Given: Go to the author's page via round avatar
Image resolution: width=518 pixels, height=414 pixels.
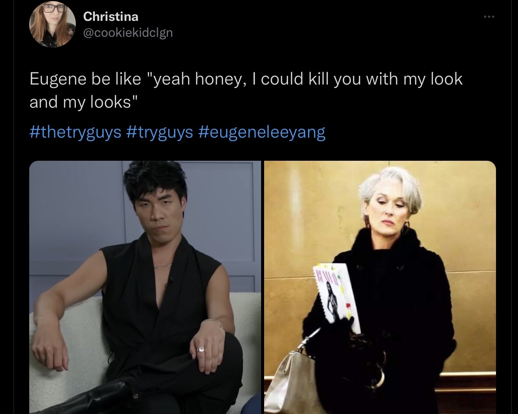Looking at the screenshot, I should (52, 25).
